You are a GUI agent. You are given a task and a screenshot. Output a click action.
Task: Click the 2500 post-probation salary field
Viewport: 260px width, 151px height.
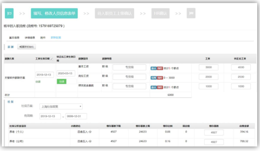(x=241, y=77)
